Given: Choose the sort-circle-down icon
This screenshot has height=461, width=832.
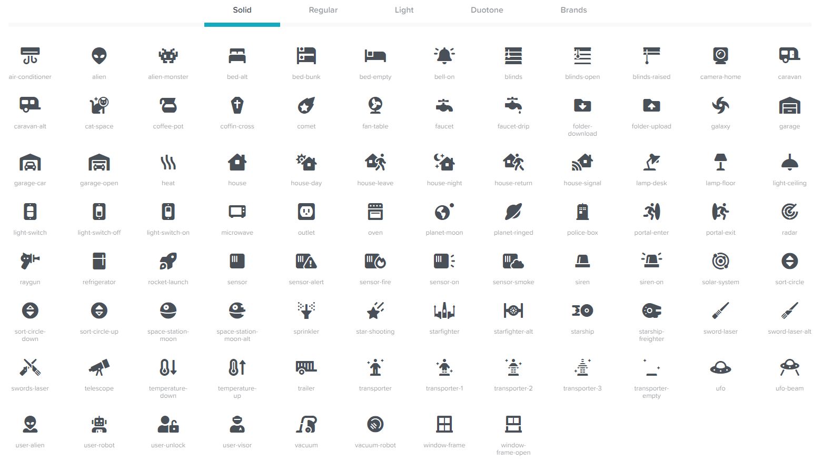Looking at the screenshot, I should click(x=30, y=310).
